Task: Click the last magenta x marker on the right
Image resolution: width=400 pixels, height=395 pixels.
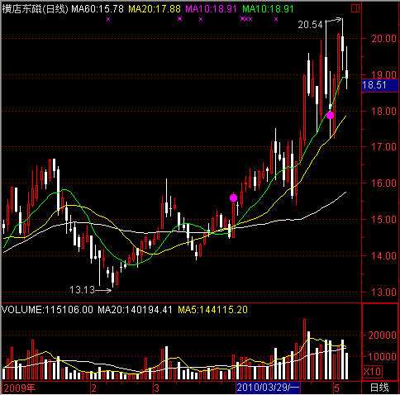Action: pos(276,19)
